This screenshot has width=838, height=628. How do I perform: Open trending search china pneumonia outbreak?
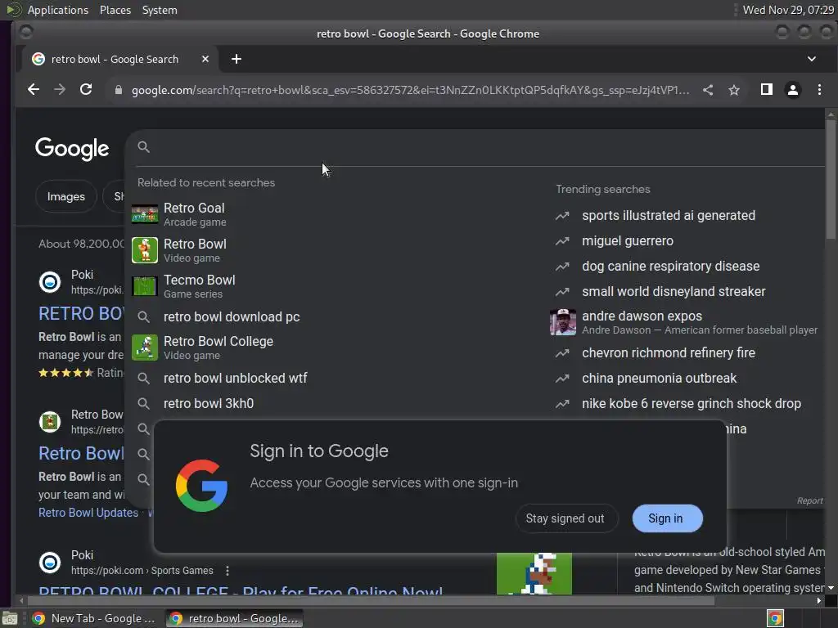tap(659, 378)
